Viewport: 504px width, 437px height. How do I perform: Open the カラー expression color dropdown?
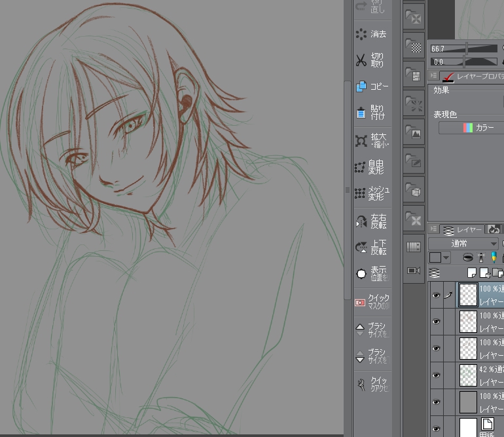(471, 128)
